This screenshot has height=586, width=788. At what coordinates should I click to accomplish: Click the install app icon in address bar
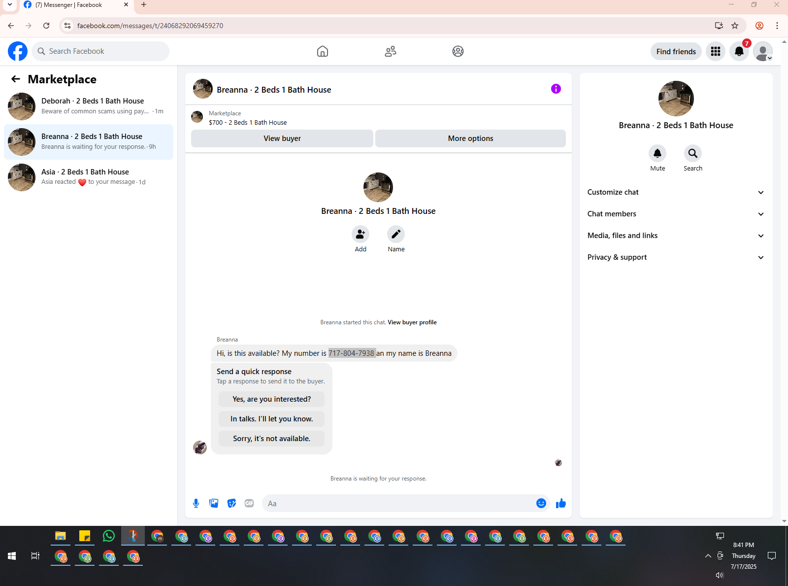click(x=719, y=26)
